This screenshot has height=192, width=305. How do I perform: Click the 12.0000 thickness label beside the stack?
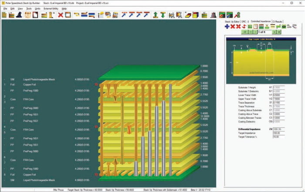pos(205,116)
